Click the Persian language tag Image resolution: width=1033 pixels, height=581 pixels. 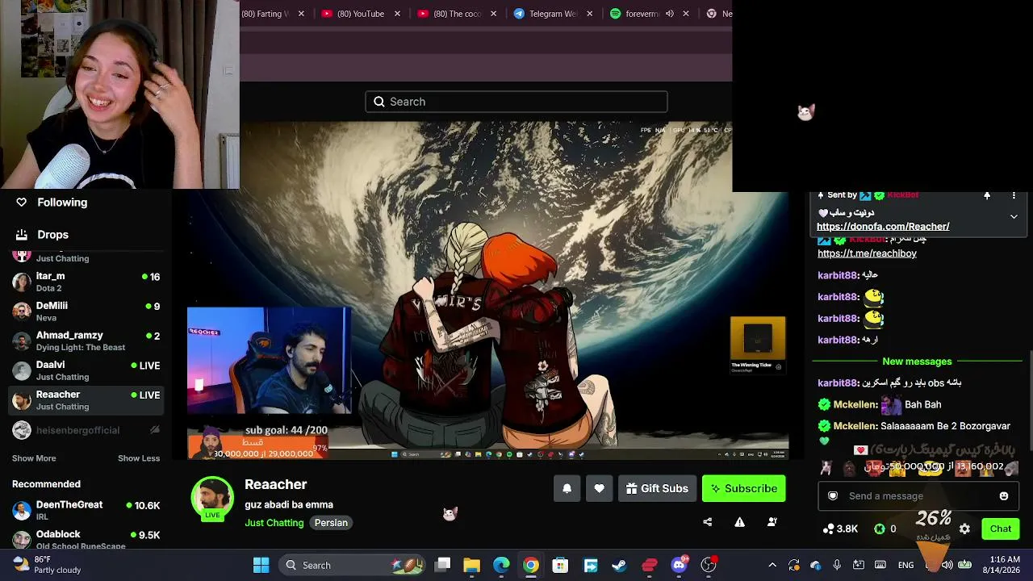(331, 523)
